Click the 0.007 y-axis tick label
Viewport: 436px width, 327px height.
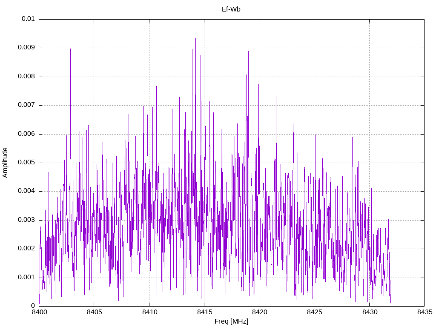(x=26, y=105)
